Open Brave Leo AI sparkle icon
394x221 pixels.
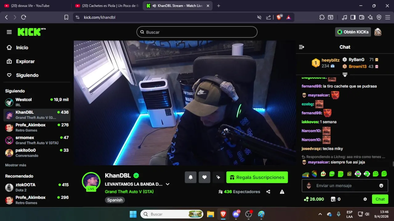tap(370, 17)
